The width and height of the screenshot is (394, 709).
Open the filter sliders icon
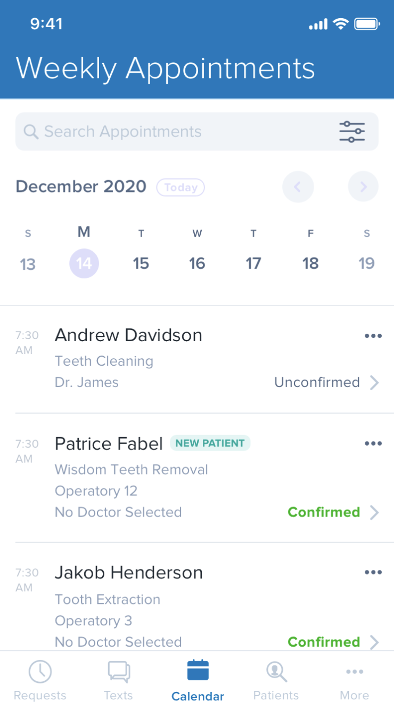coord(352,132)
